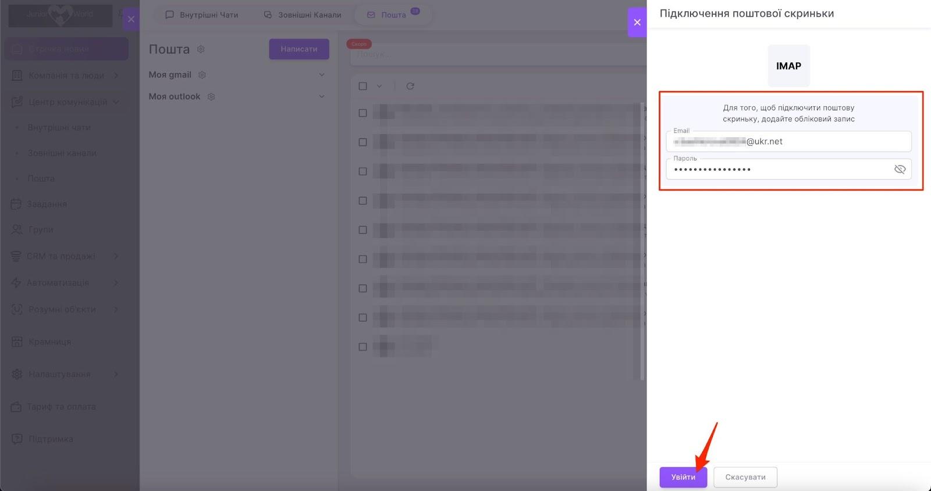The image size is (931, 491).
Task: Select the Моя outlook mailbox label
Action: (x=175, y=96)
